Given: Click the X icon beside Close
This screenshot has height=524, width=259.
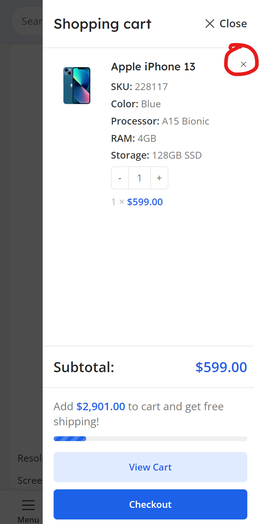Looking at the screenshot, I should pyautogui.click(x=209, y=24).
